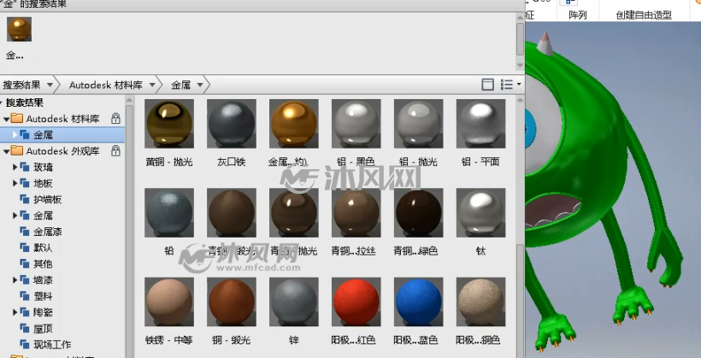Image resolution: width=701 pixels, height=358 pixels.
Task: Click the Autodesk 外观库 folder icon
Action: [17, 150]
